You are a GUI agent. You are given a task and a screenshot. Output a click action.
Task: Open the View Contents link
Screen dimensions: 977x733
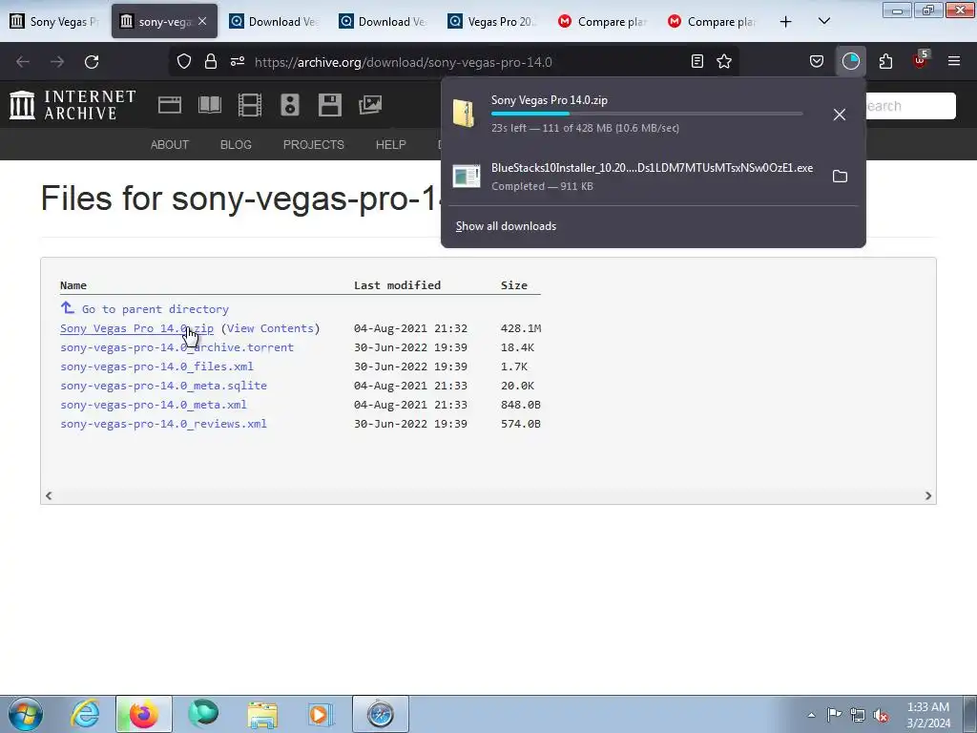tap(270, 328)
